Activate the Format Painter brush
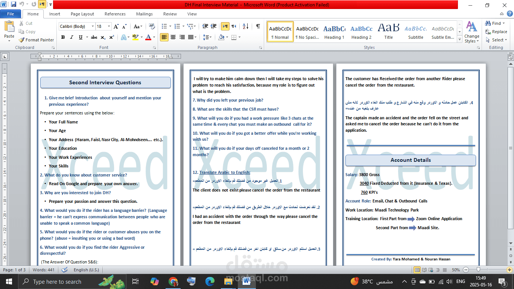 click(36, 40)
